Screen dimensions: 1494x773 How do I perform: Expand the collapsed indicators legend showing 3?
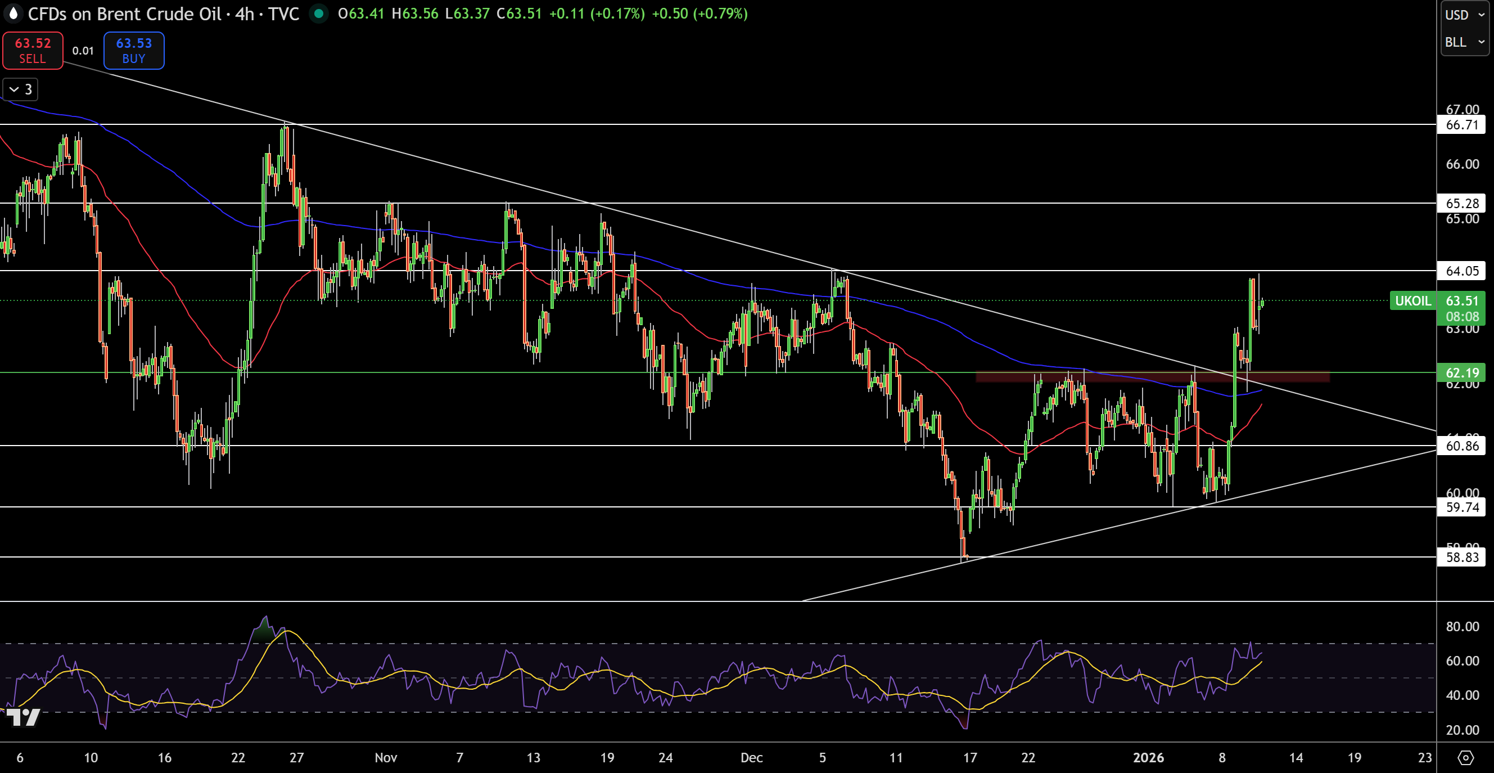(x=21, y=89)
